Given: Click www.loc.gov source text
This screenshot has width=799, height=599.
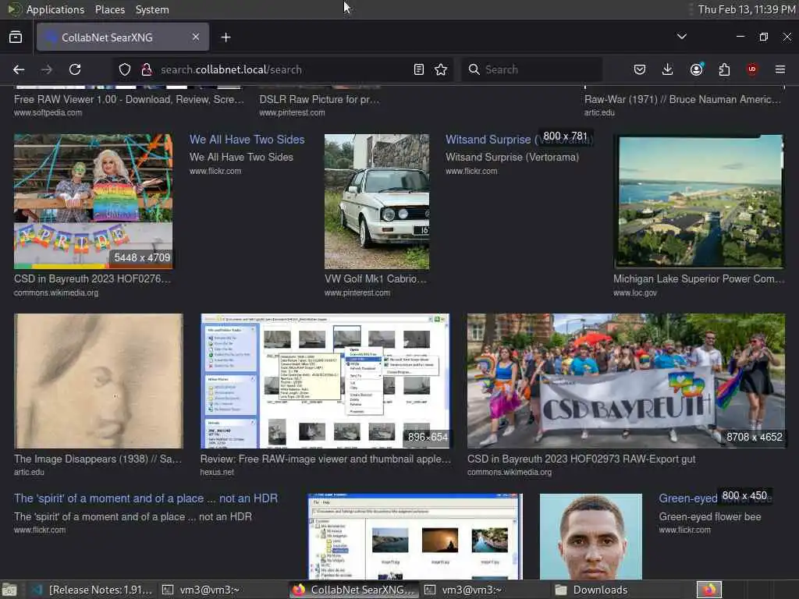Looking at the screenshot, I should (635, 293).
